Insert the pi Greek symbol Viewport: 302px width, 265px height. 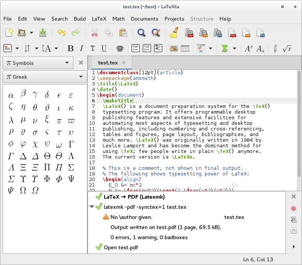click(59, 121)
